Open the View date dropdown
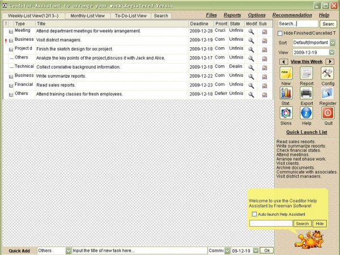 [x=333, y=52]
